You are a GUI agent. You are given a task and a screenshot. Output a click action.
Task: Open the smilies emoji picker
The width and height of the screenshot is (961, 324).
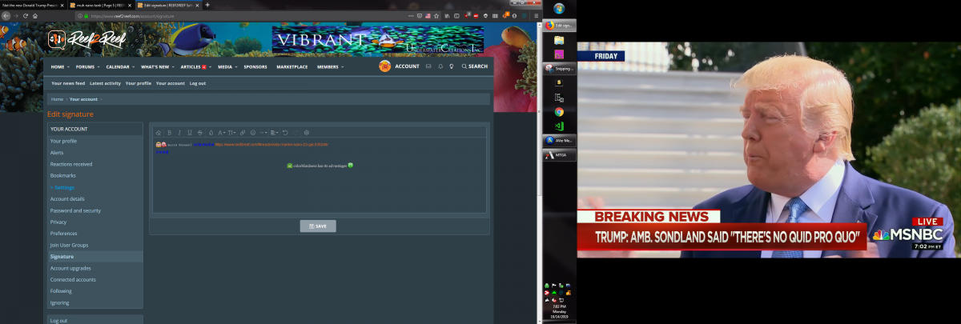tap(253, 133)
